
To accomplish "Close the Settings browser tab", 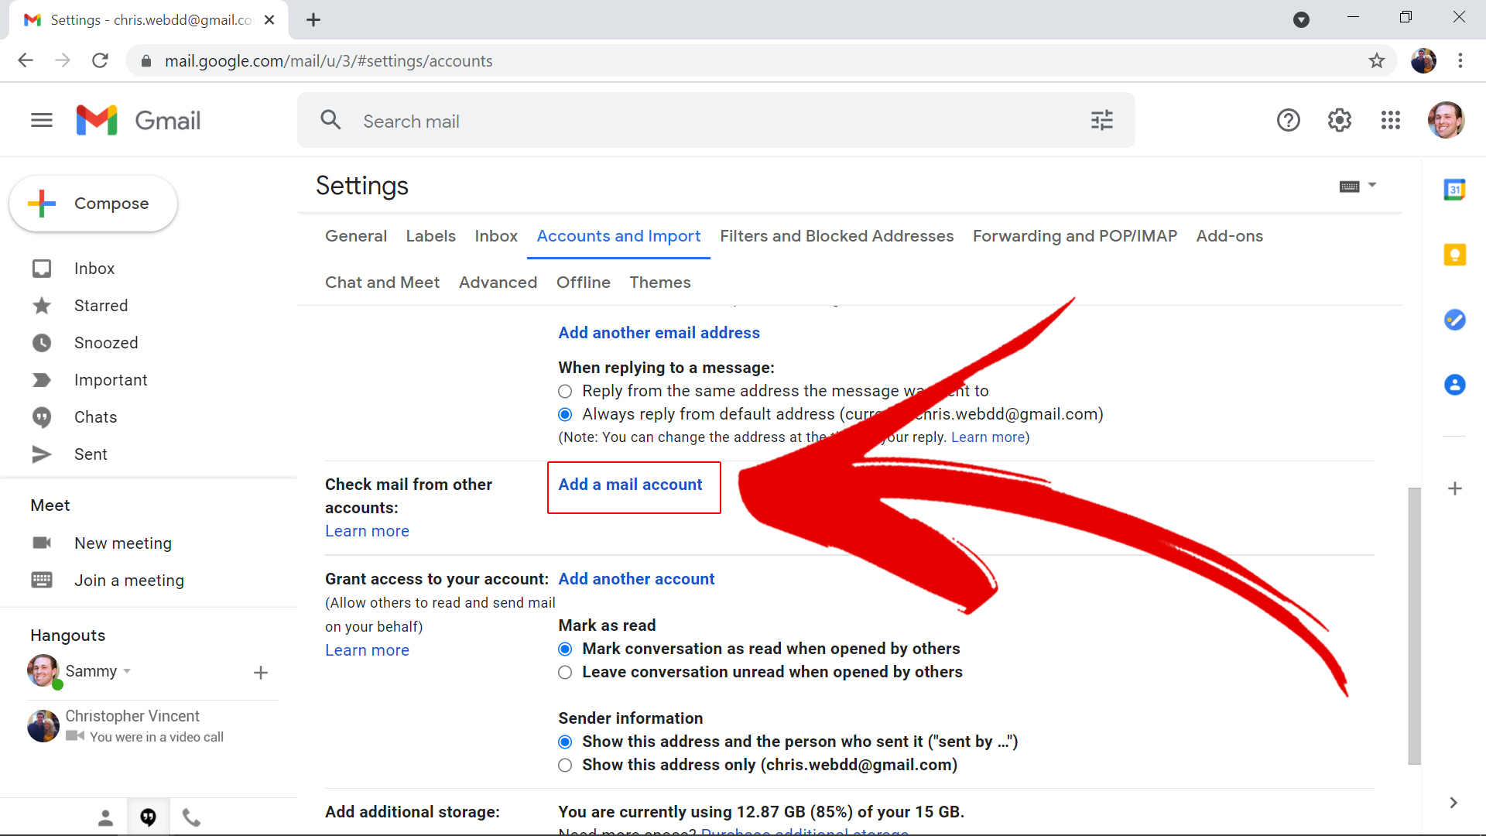I will coord(269,20).
